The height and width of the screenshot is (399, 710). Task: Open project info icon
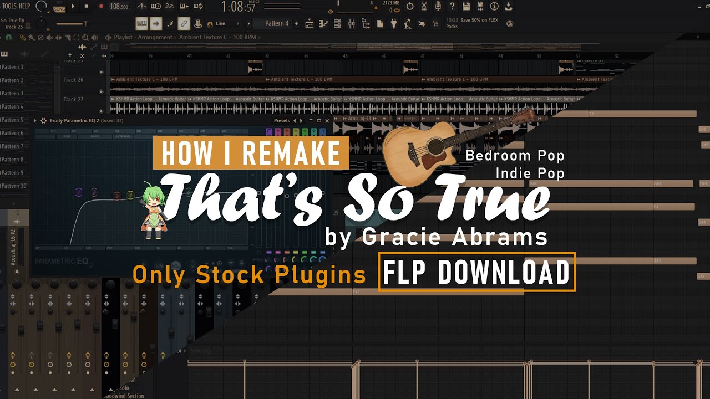point(494,7)
